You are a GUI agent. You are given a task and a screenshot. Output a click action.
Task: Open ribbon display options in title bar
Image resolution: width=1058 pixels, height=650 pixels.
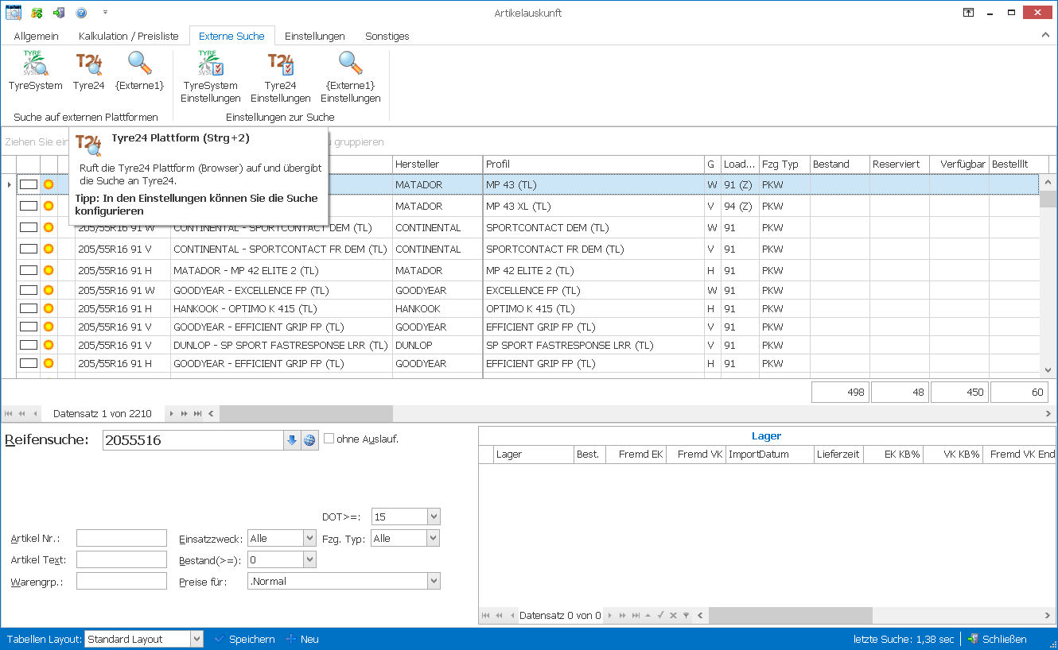968,13
